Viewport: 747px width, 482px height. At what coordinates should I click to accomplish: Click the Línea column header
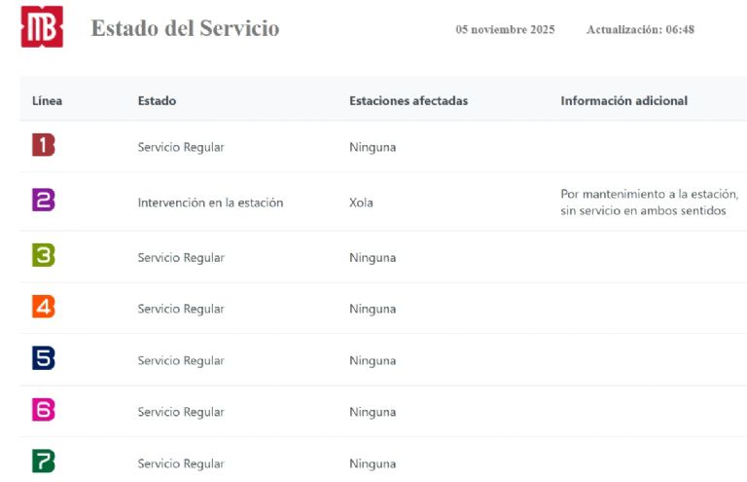47,100
